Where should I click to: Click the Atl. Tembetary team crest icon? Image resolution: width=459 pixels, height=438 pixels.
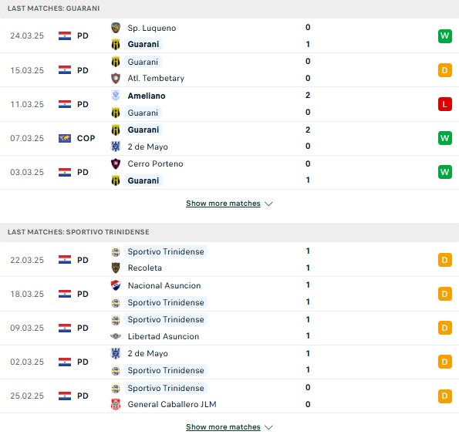[x=116, y=78]
